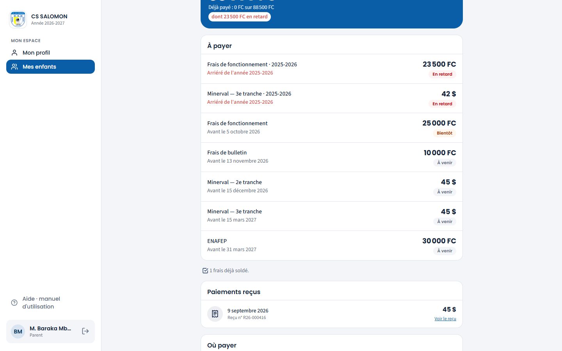This screenshot has height=351, width=562.
Task: Click the 'dont 23 500 FC en retard' badge
Action: coord(240,17)
